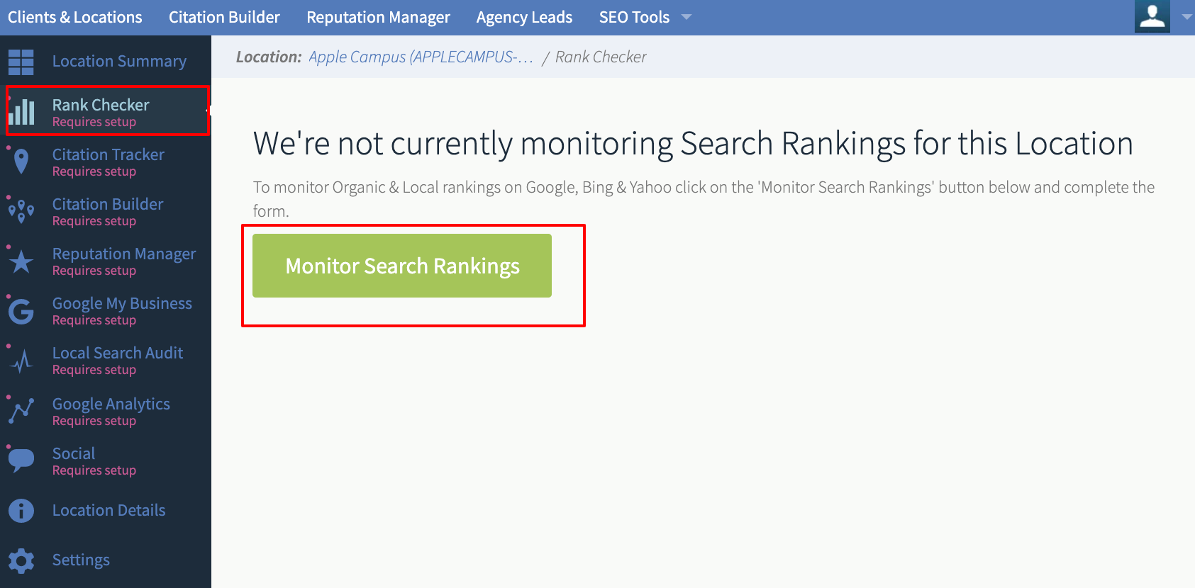Image resolution: width=1195 pixels, height=588 pixels.
Task: Select Reputation Manager in top navigation
Action: (x=378, y=17)
